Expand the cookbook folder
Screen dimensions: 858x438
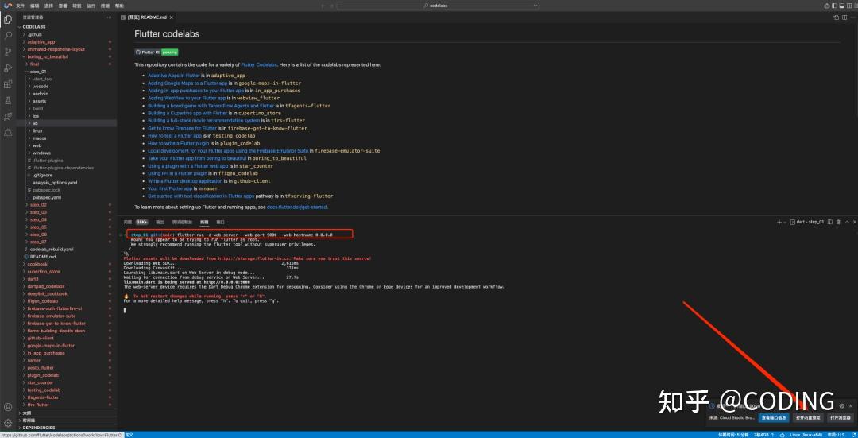coord(67,264)
